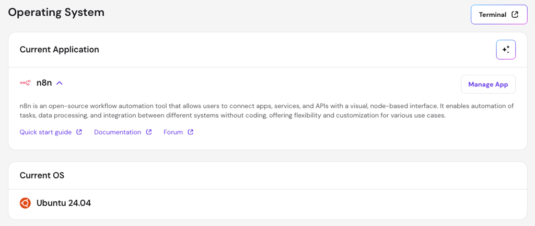Image resolution: width=535 pixels, height=226 pixels.
Task: Click the AI sparkle icon button
Action: pyautogui.click(x=506, y=50)
